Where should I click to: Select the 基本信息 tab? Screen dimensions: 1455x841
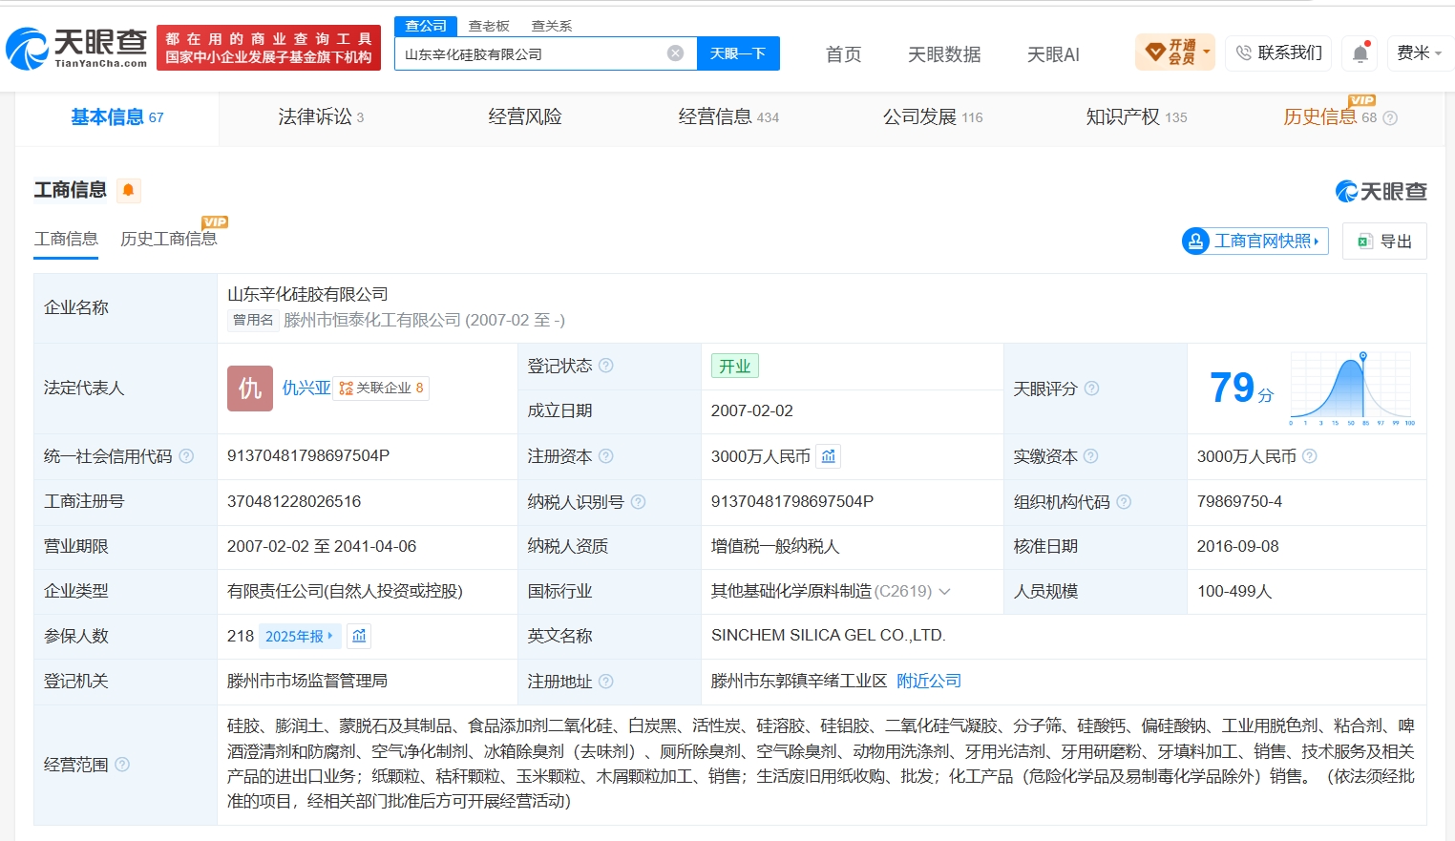pyautogui.click(x=117, y=117)
